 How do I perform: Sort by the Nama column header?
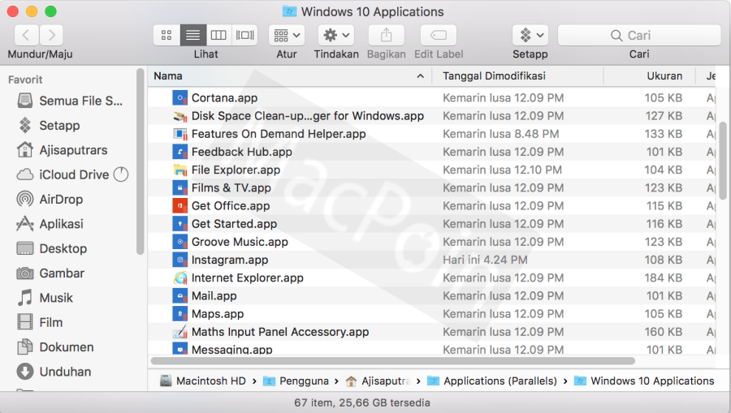coord(284,76)
